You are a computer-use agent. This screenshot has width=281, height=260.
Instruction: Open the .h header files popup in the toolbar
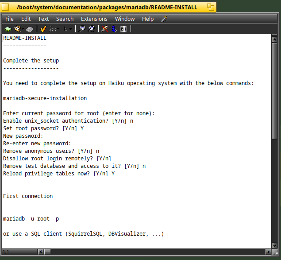click(x=67, y=29)
